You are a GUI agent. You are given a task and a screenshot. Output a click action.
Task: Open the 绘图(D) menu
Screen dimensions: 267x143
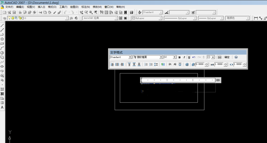click(74, 7)
